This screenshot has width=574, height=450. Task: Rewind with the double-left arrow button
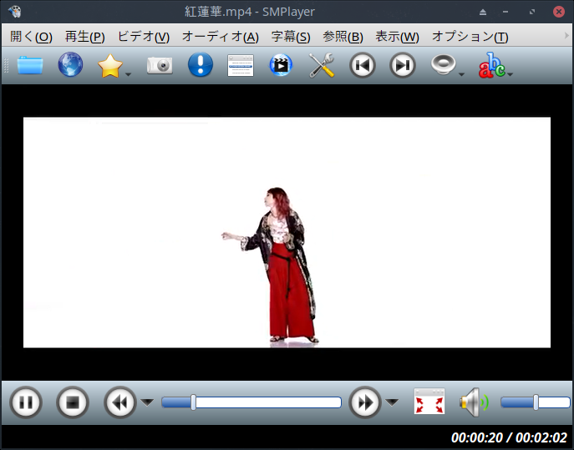[x=120, y=402]
